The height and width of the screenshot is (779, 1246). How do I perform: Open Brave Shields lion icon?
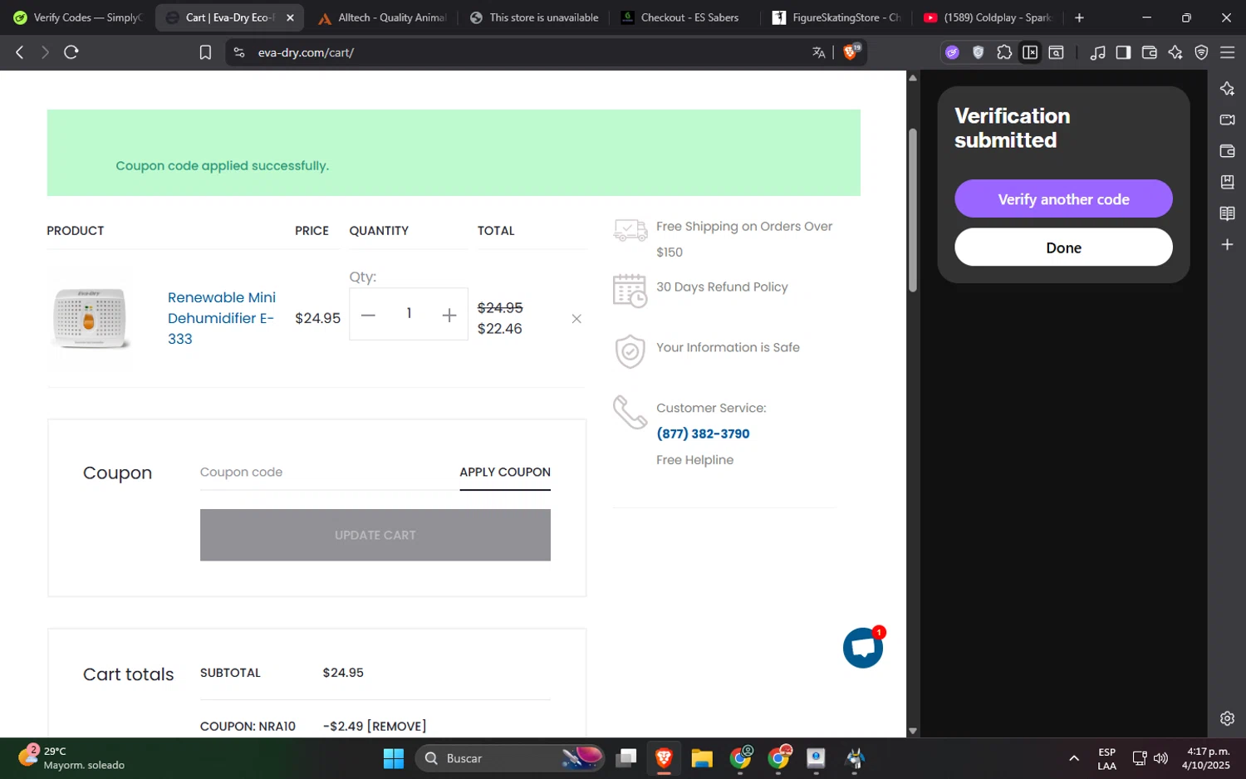click(x=851, y=51)
